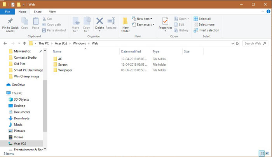This screenshot has width=272, height=157.
Task: Open the Copy to menu
Action: [86, 25]
